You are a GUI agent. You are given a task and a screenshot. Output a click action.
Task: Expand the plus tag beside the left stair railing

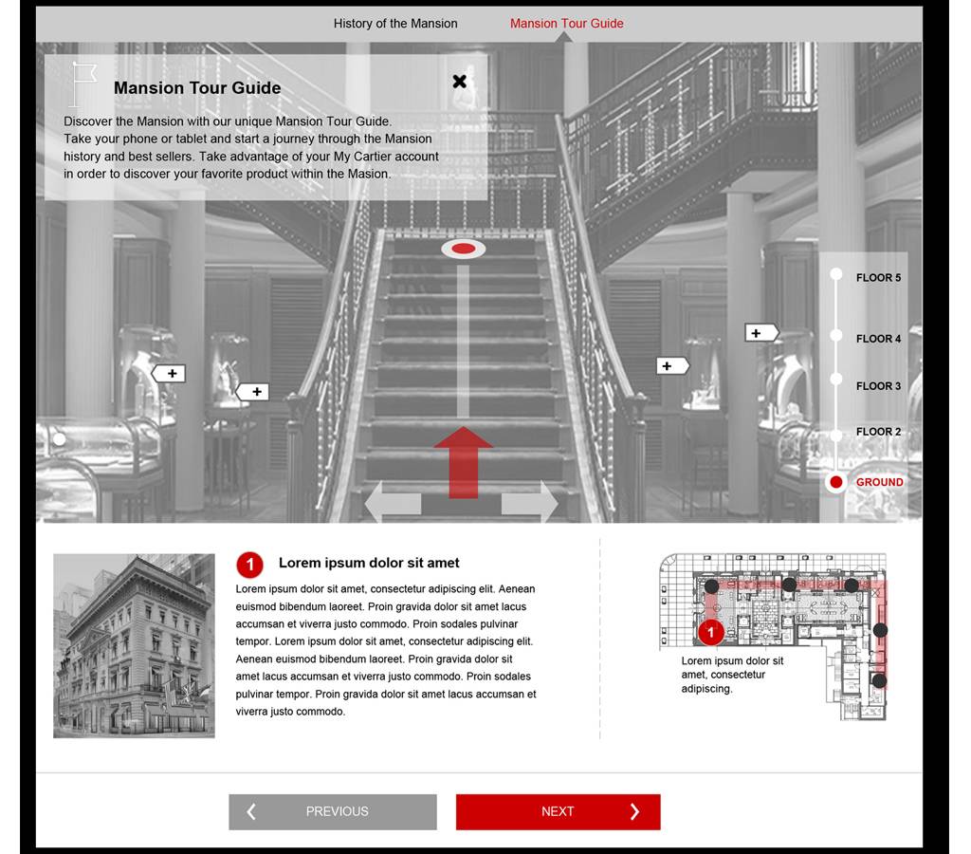(x=252, y=392)
